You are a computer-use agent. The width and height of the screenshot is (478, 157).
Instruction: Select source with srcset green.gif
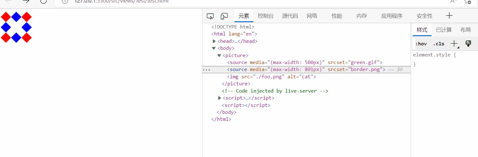305,62
